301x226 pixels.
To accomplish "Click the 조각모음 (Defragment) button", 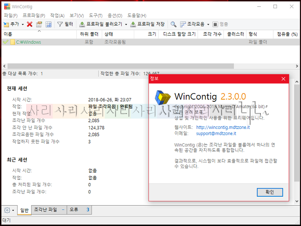I will 192,24.
